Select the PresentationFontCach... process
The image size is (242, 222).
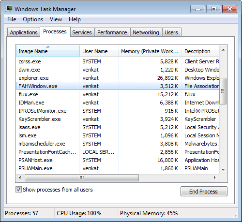pyautogui.click(x=118, y=152)
